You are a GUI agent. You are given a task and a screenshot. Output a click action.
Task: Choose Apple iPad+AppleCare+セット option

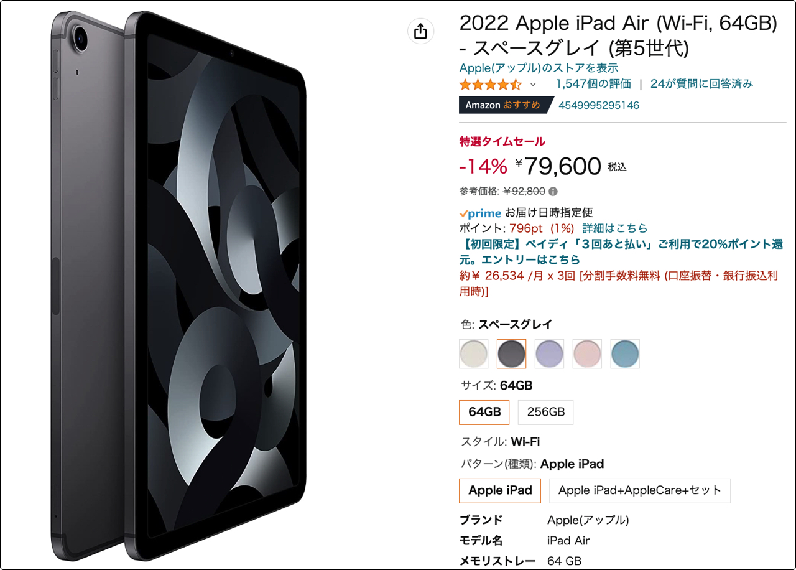640,490
